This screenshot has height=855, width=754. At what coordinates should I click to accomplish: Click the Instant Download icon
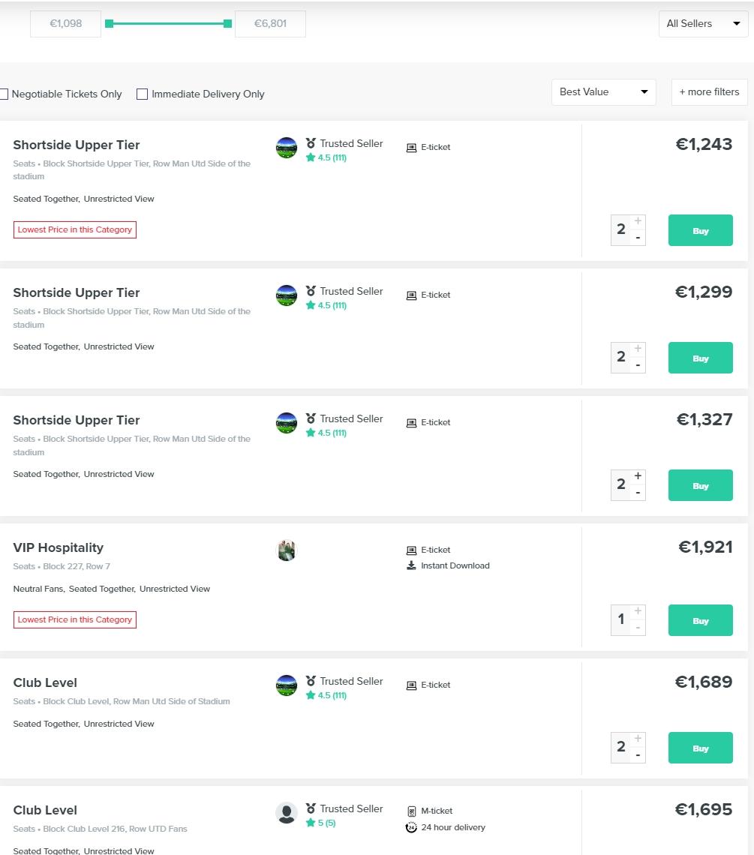point(411,565)
